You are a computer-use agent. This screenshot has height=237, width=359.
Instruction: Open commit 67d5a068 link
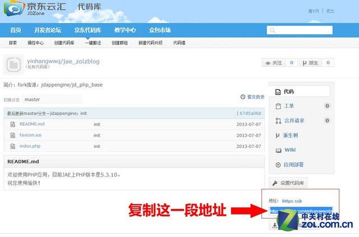click(x=250, y=113)
